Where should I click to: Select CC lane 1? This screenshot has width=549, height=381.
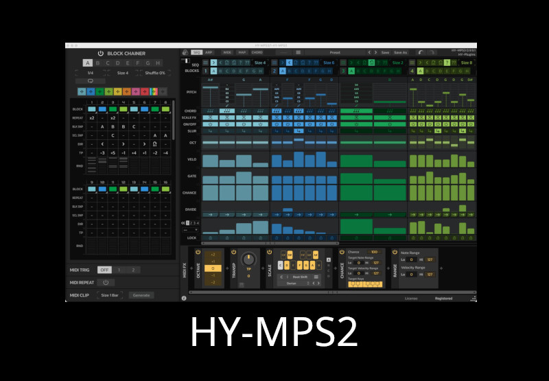coord(187,223)
